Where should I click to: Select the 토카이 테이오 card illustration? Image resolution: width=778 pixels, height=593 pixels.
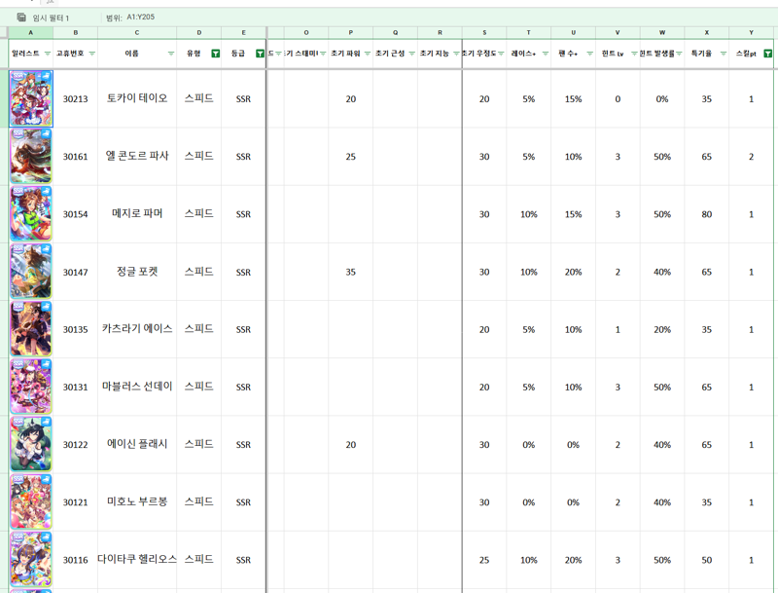pos(31,98)
